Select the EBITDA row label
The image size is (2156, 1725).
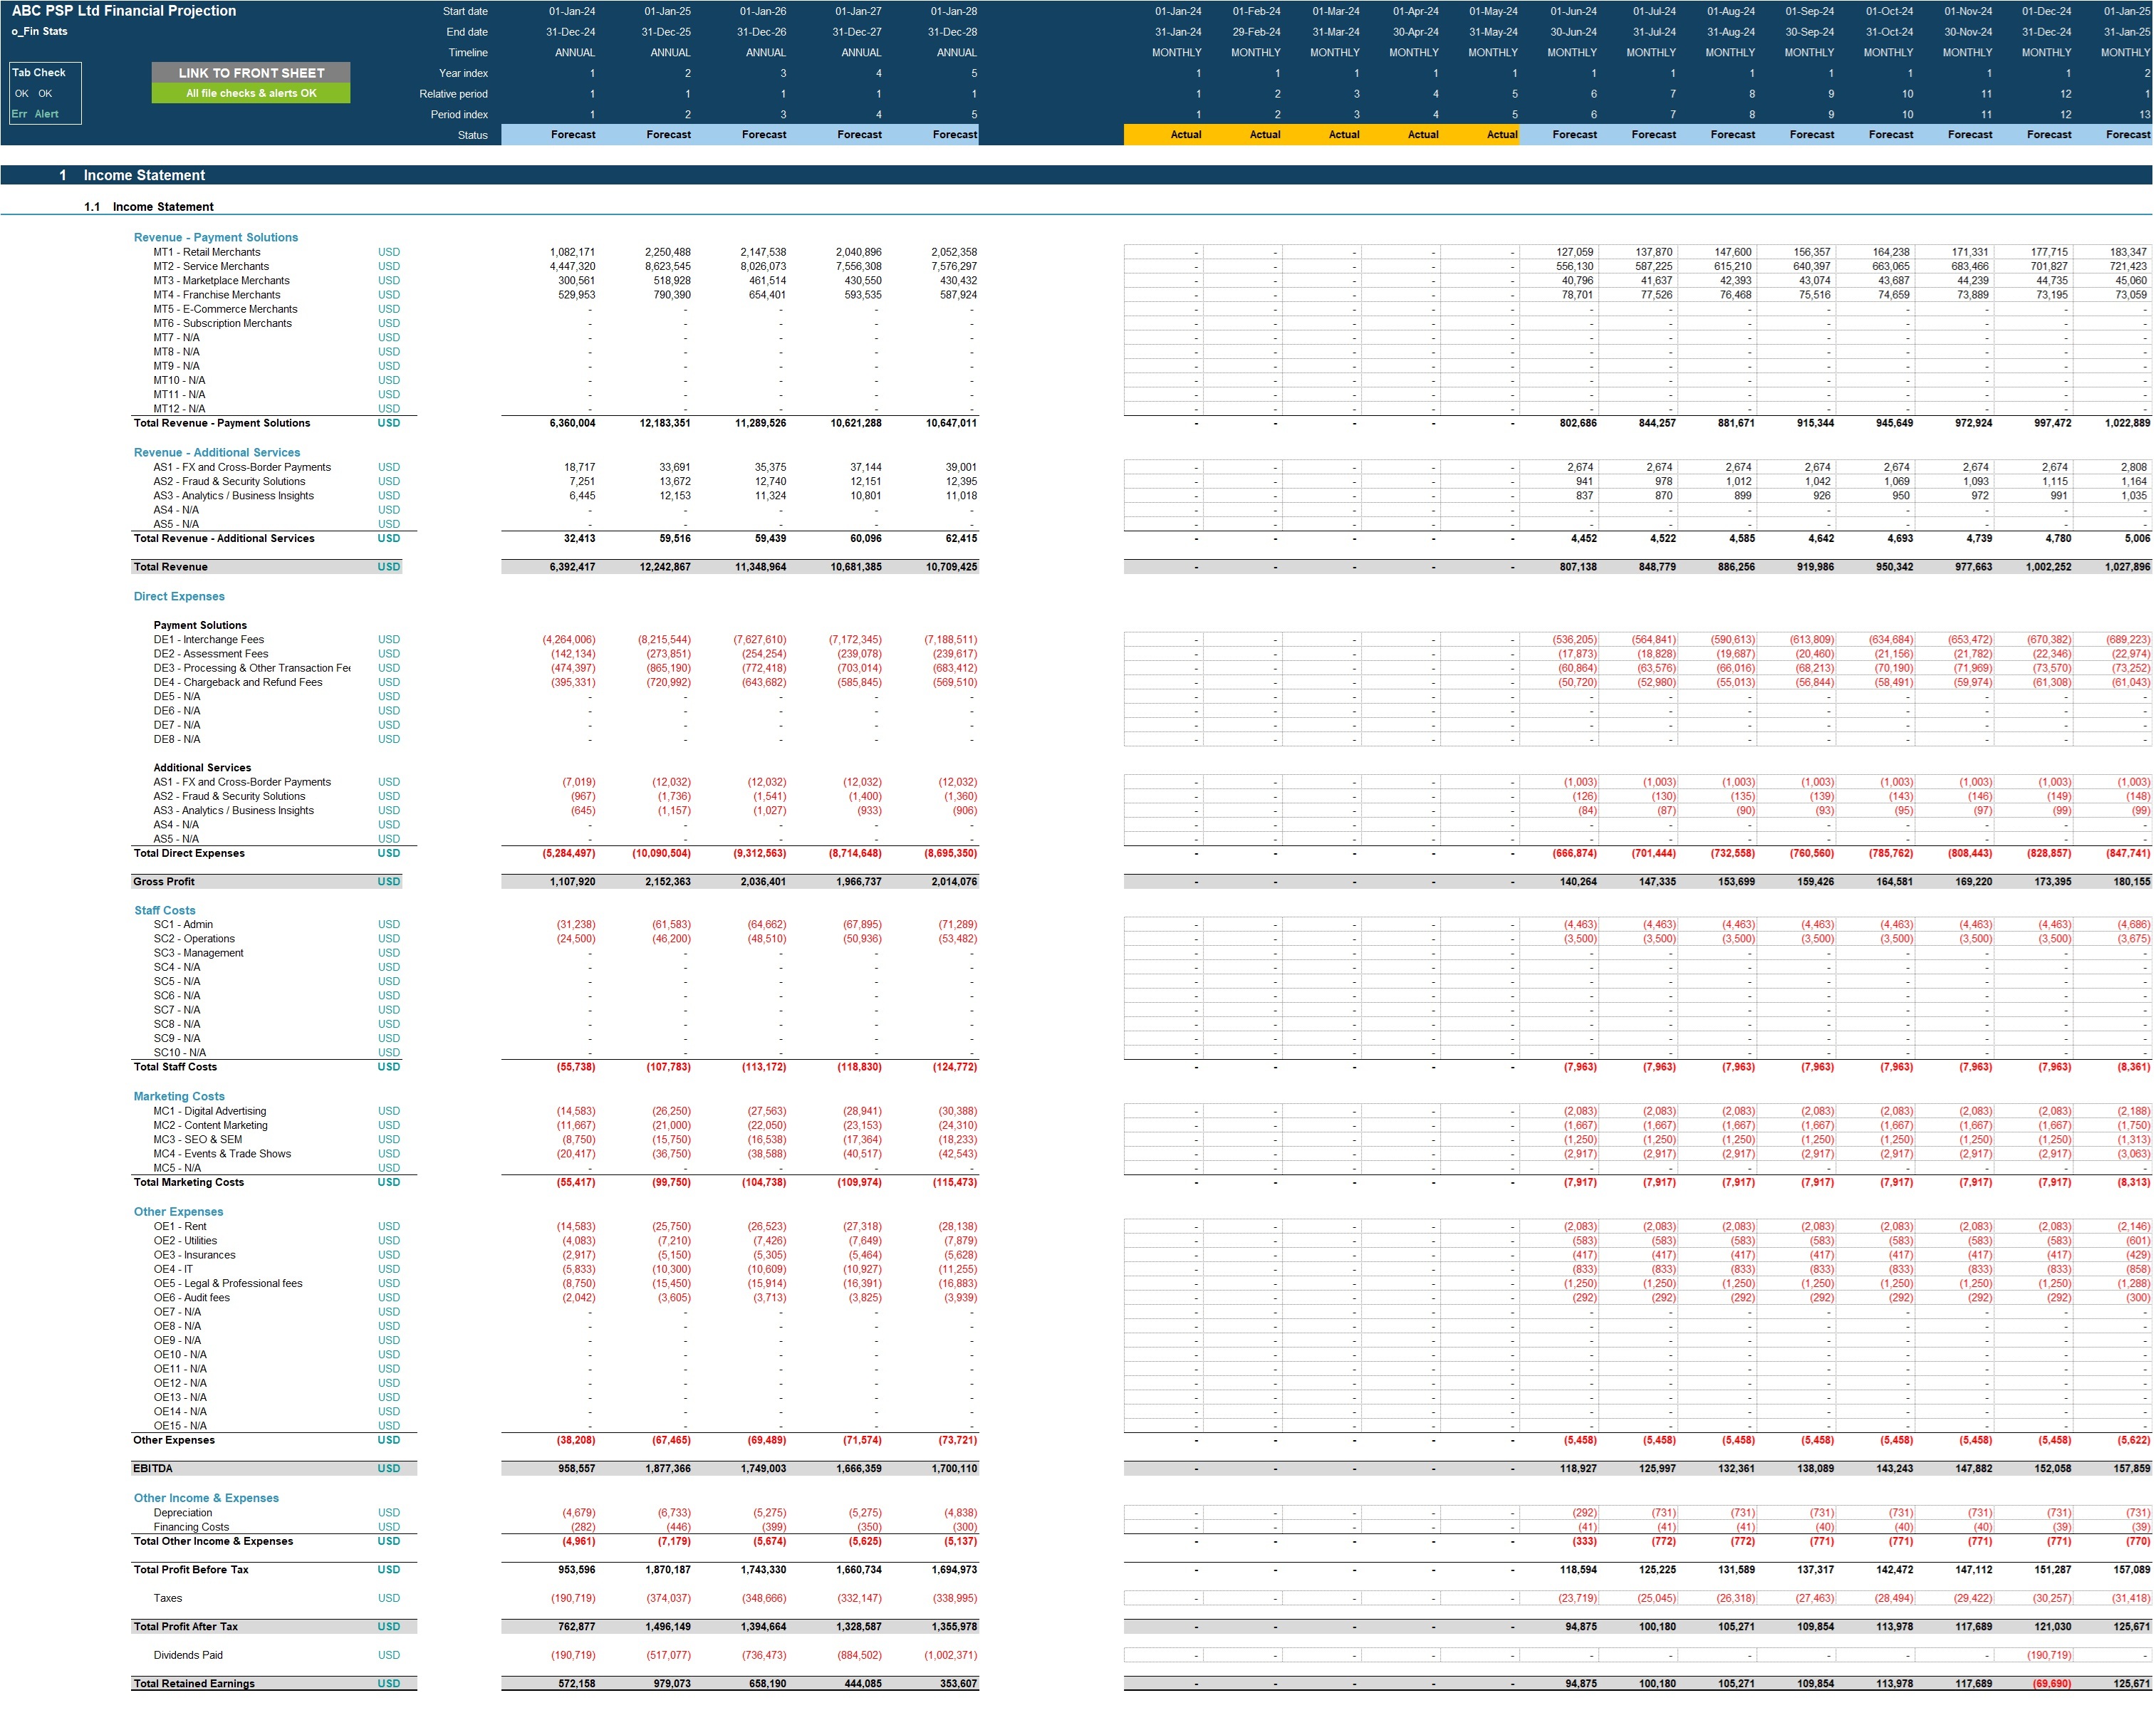click(x=153, y=1469)
